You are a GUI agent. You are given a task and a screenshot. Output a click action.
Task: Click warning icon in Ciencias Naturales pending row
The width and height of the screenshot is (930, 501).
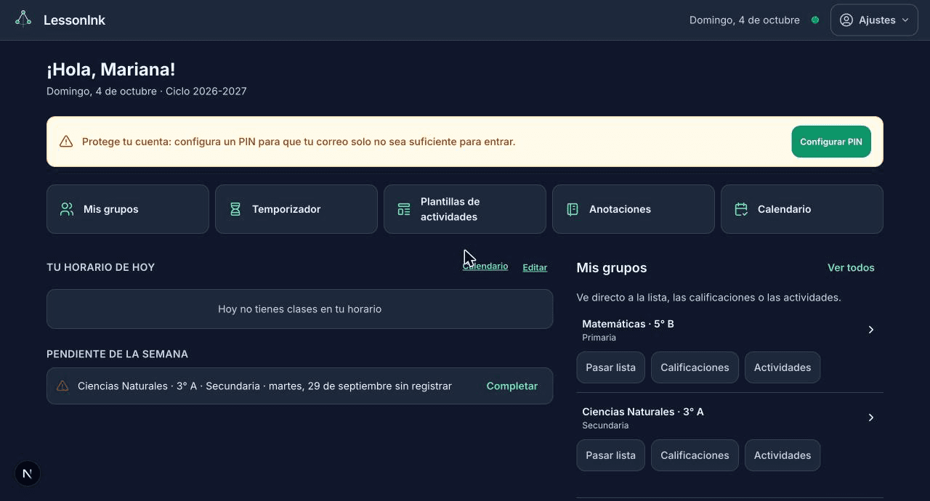(x=62, y=386)
